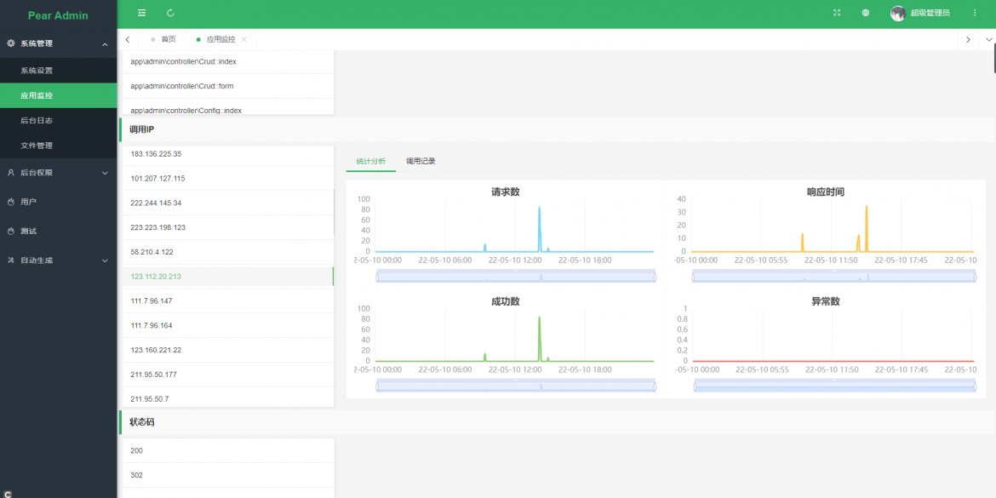Select IP 222.244.145.34
The height and width of the screenshot is (498, 996).
point(227,203)
